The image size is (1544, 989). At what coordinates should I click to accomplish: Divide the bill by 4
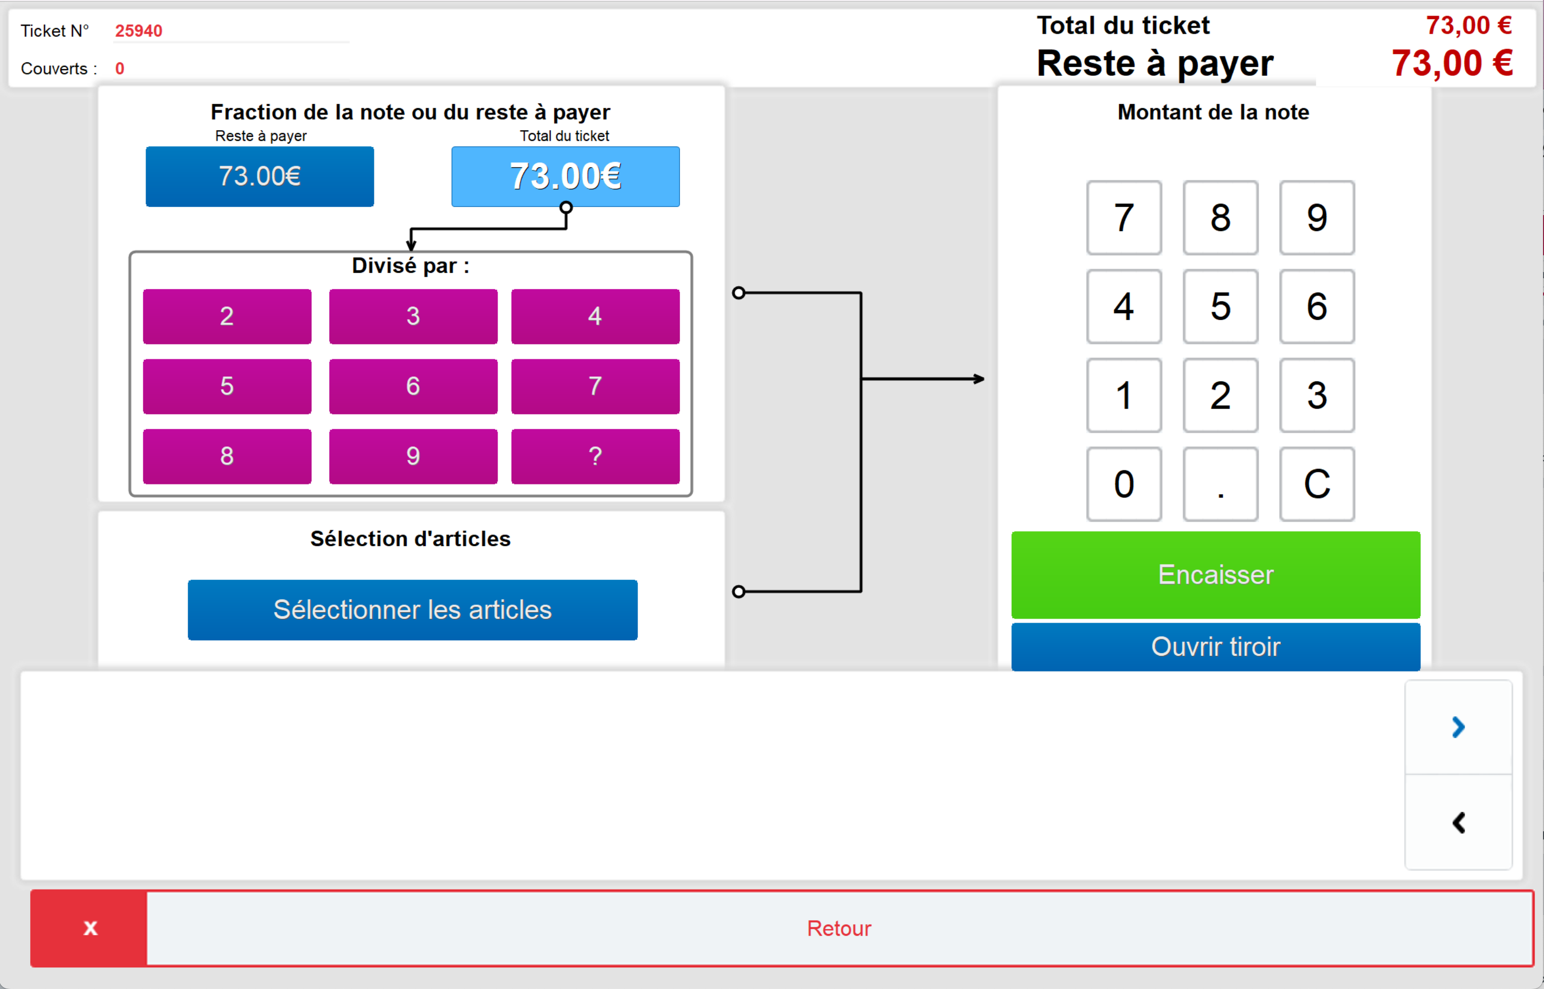[595, 316]
